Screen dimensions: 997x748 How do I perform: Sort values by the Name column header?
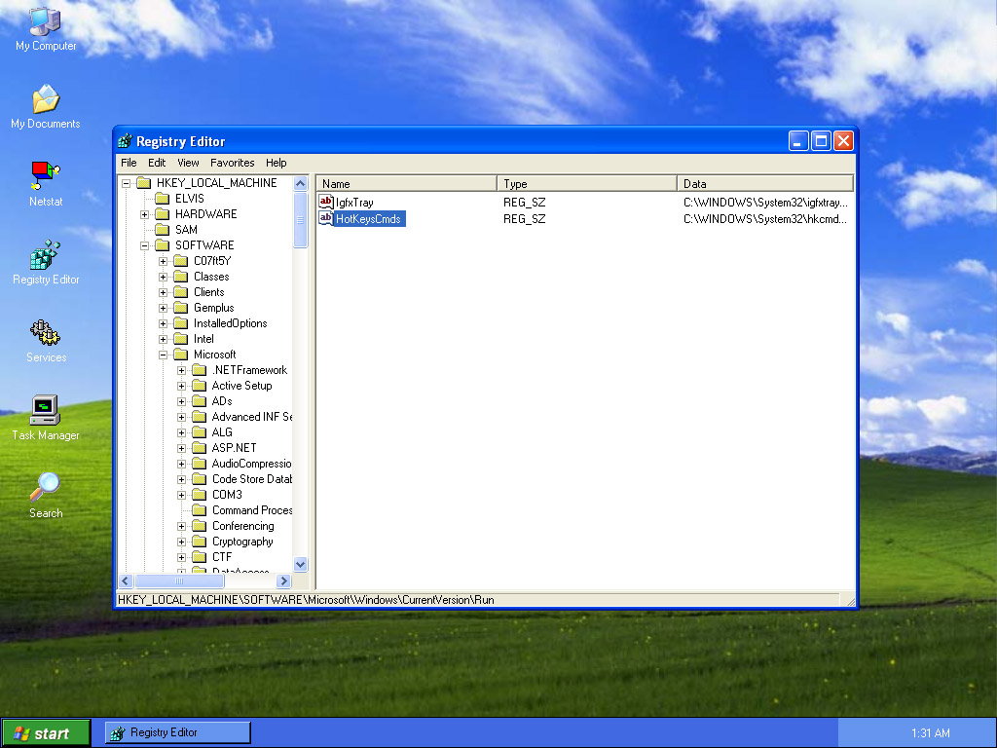point(406,184)
